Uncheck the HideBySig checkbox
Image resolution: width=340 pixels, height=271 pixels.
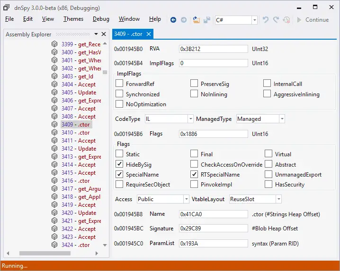pyautogui.click(x=119, y=164)
